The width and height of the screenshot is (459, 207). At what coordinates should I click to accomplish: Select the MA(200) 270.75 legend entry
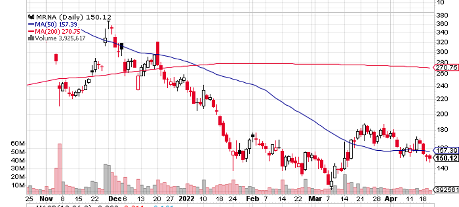(x=54, y=31)
